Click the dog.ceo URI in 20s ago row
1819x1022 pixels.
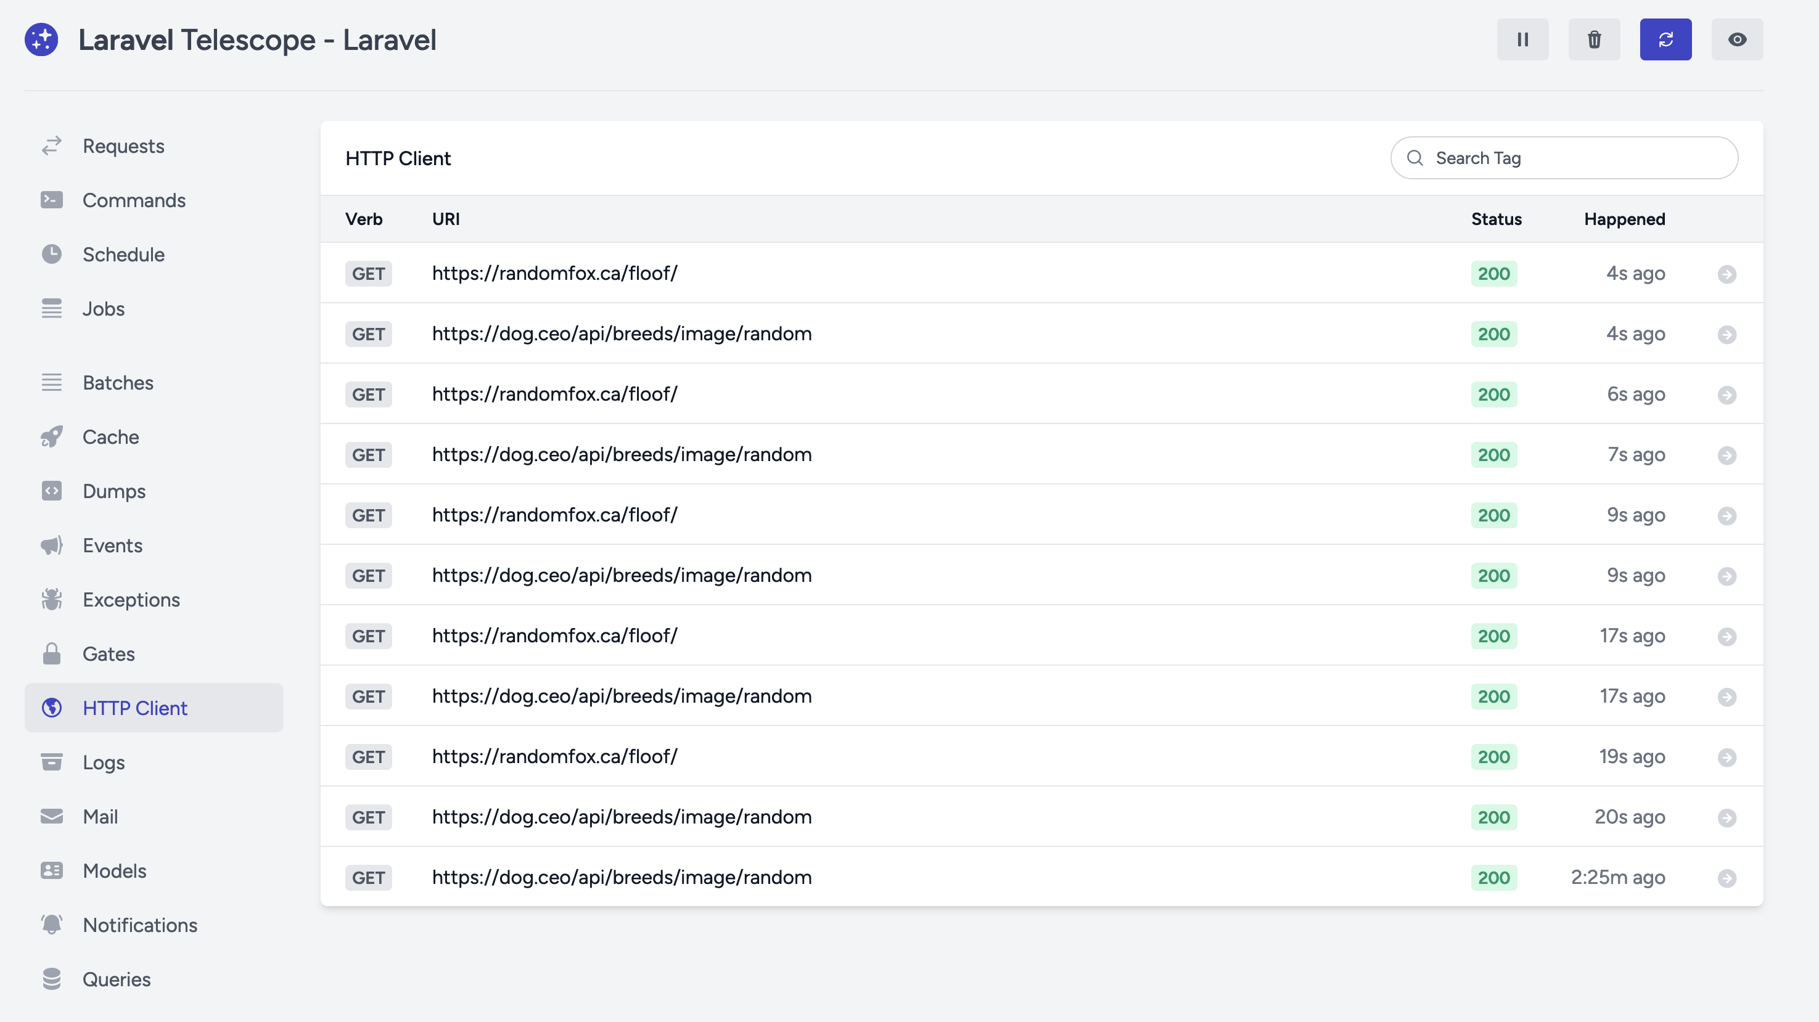click(622, 817)
